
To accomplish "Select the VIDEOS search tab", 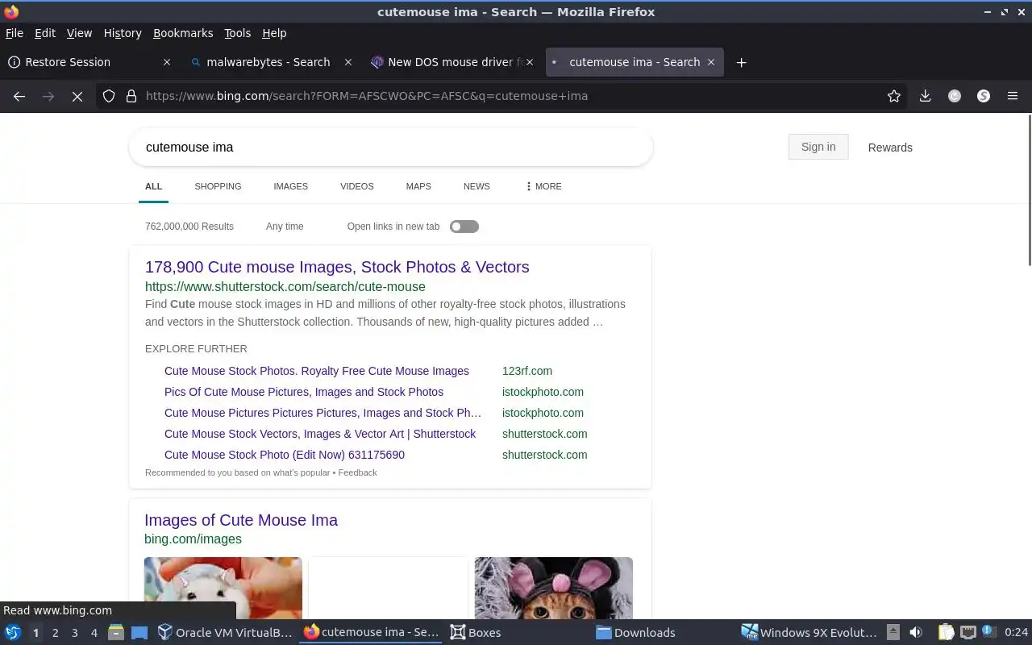I will point(356,186).
